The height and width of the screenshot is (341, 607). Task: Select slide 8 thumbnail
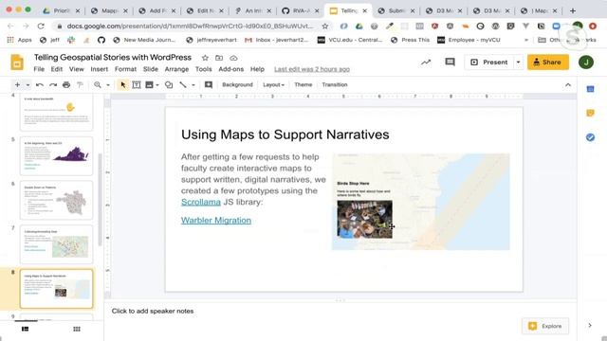click(x=57, y=289)
